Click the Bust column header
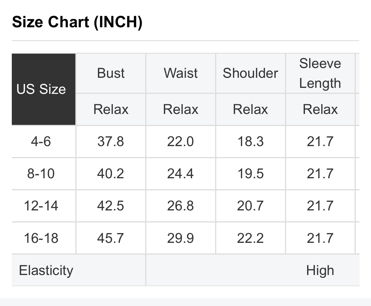Image resolution: width=371 pixels, height=306 pixels. (111, 73)
